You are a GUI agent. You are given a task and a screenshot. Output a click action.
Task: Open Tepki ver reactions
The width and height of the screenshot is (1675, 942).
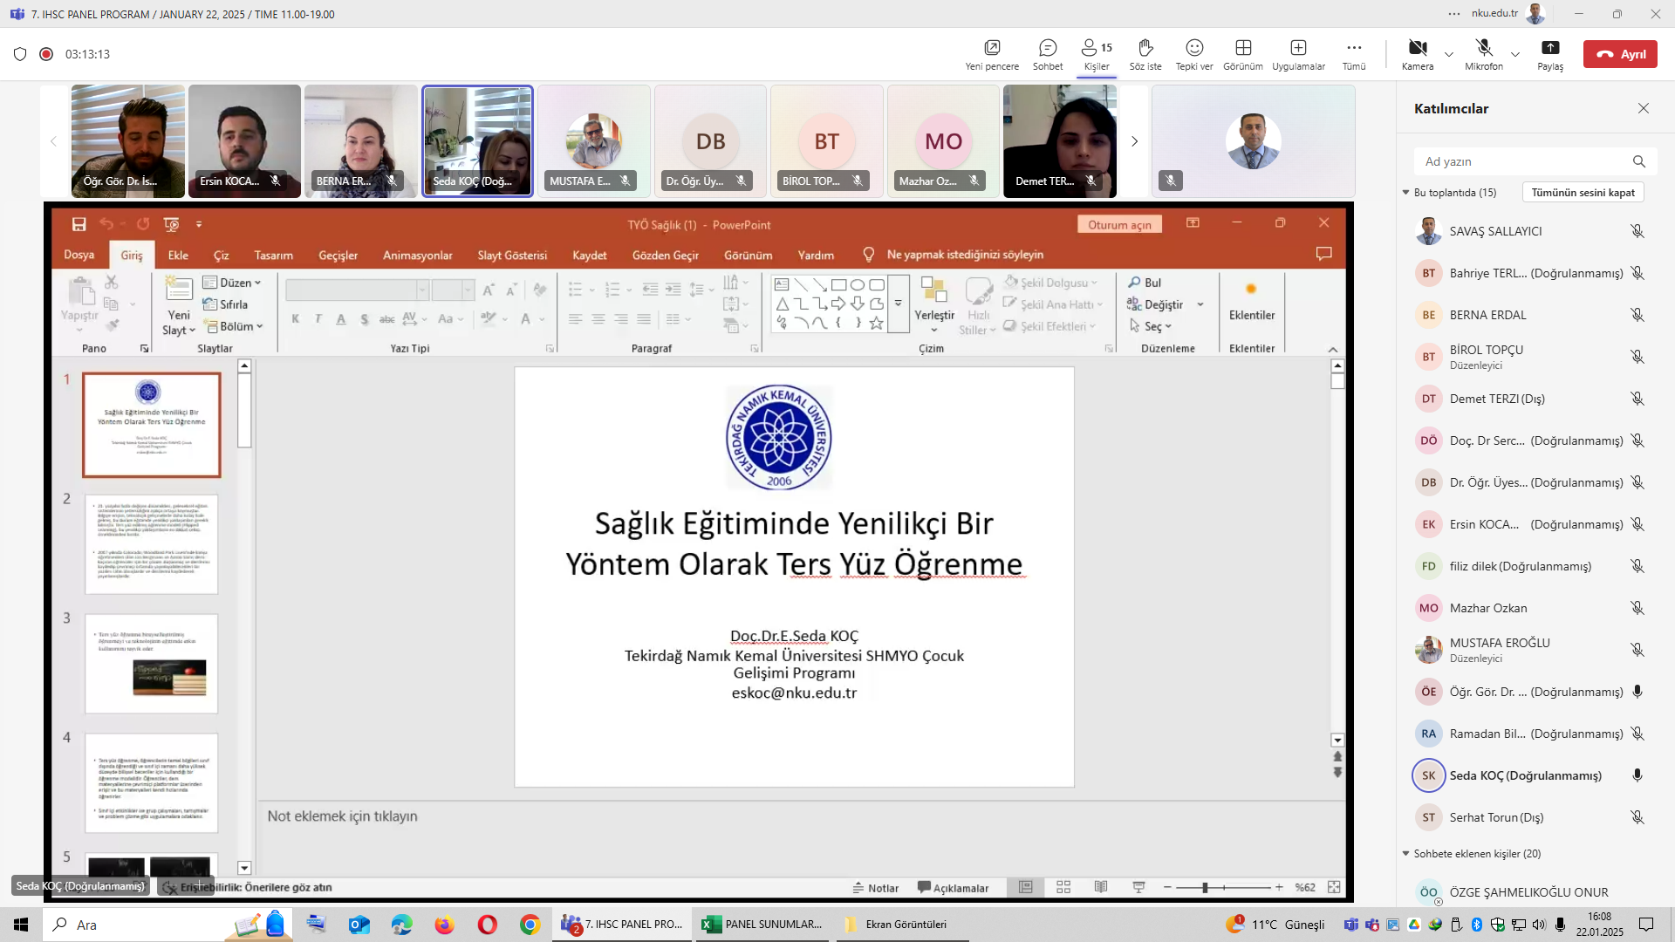[x=1194, y=54]
